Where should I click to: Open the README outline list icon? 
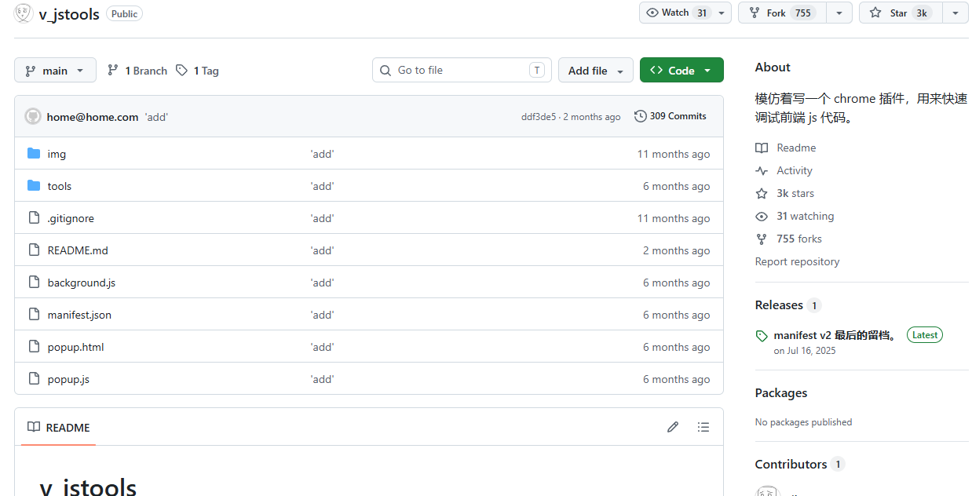point(703,427)
